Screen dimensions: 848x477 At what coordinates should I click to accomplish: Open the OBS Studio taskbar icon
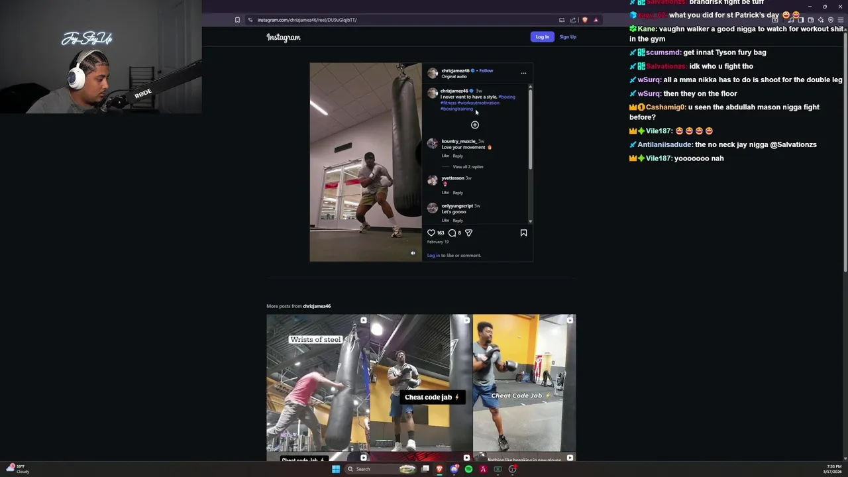click(x=513, y=469)
